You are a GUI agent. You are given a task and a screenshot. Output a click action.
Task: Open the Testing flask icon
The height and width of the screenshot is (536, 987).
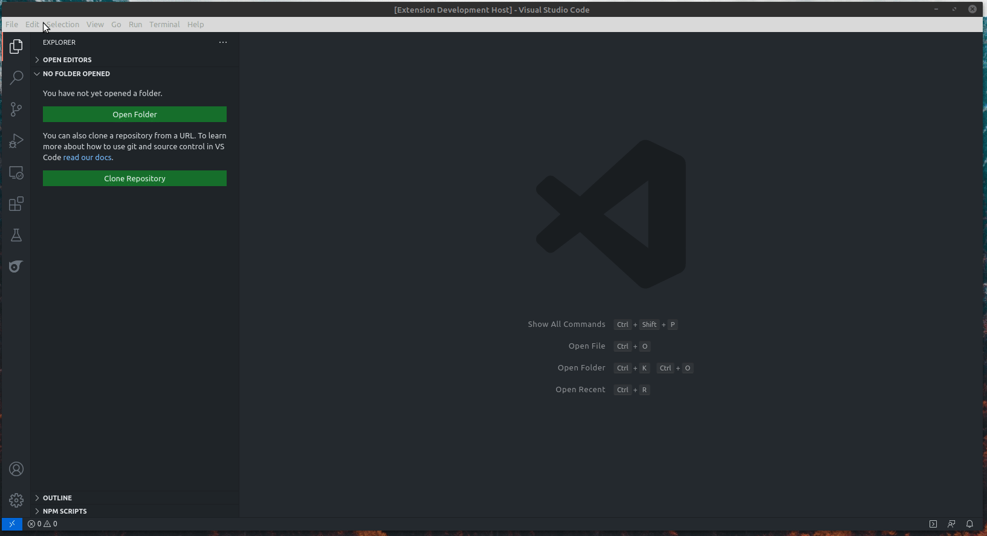click(x=16, y=235)
